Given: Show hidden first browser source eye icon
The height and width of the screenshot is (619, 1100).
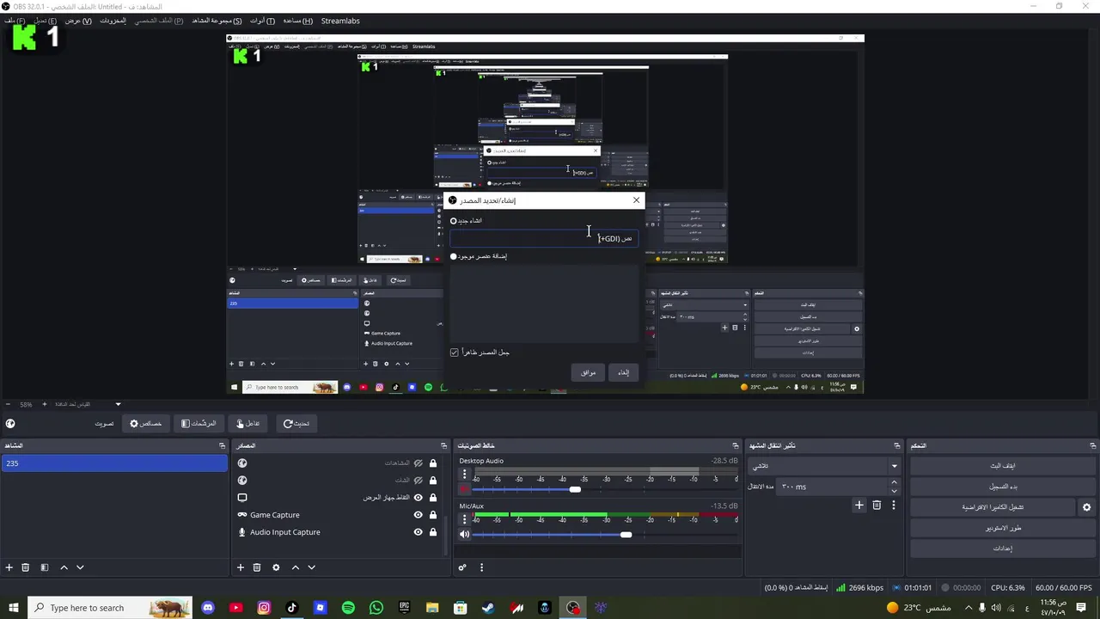Looking at the screenshot, I should pos(419,463).
